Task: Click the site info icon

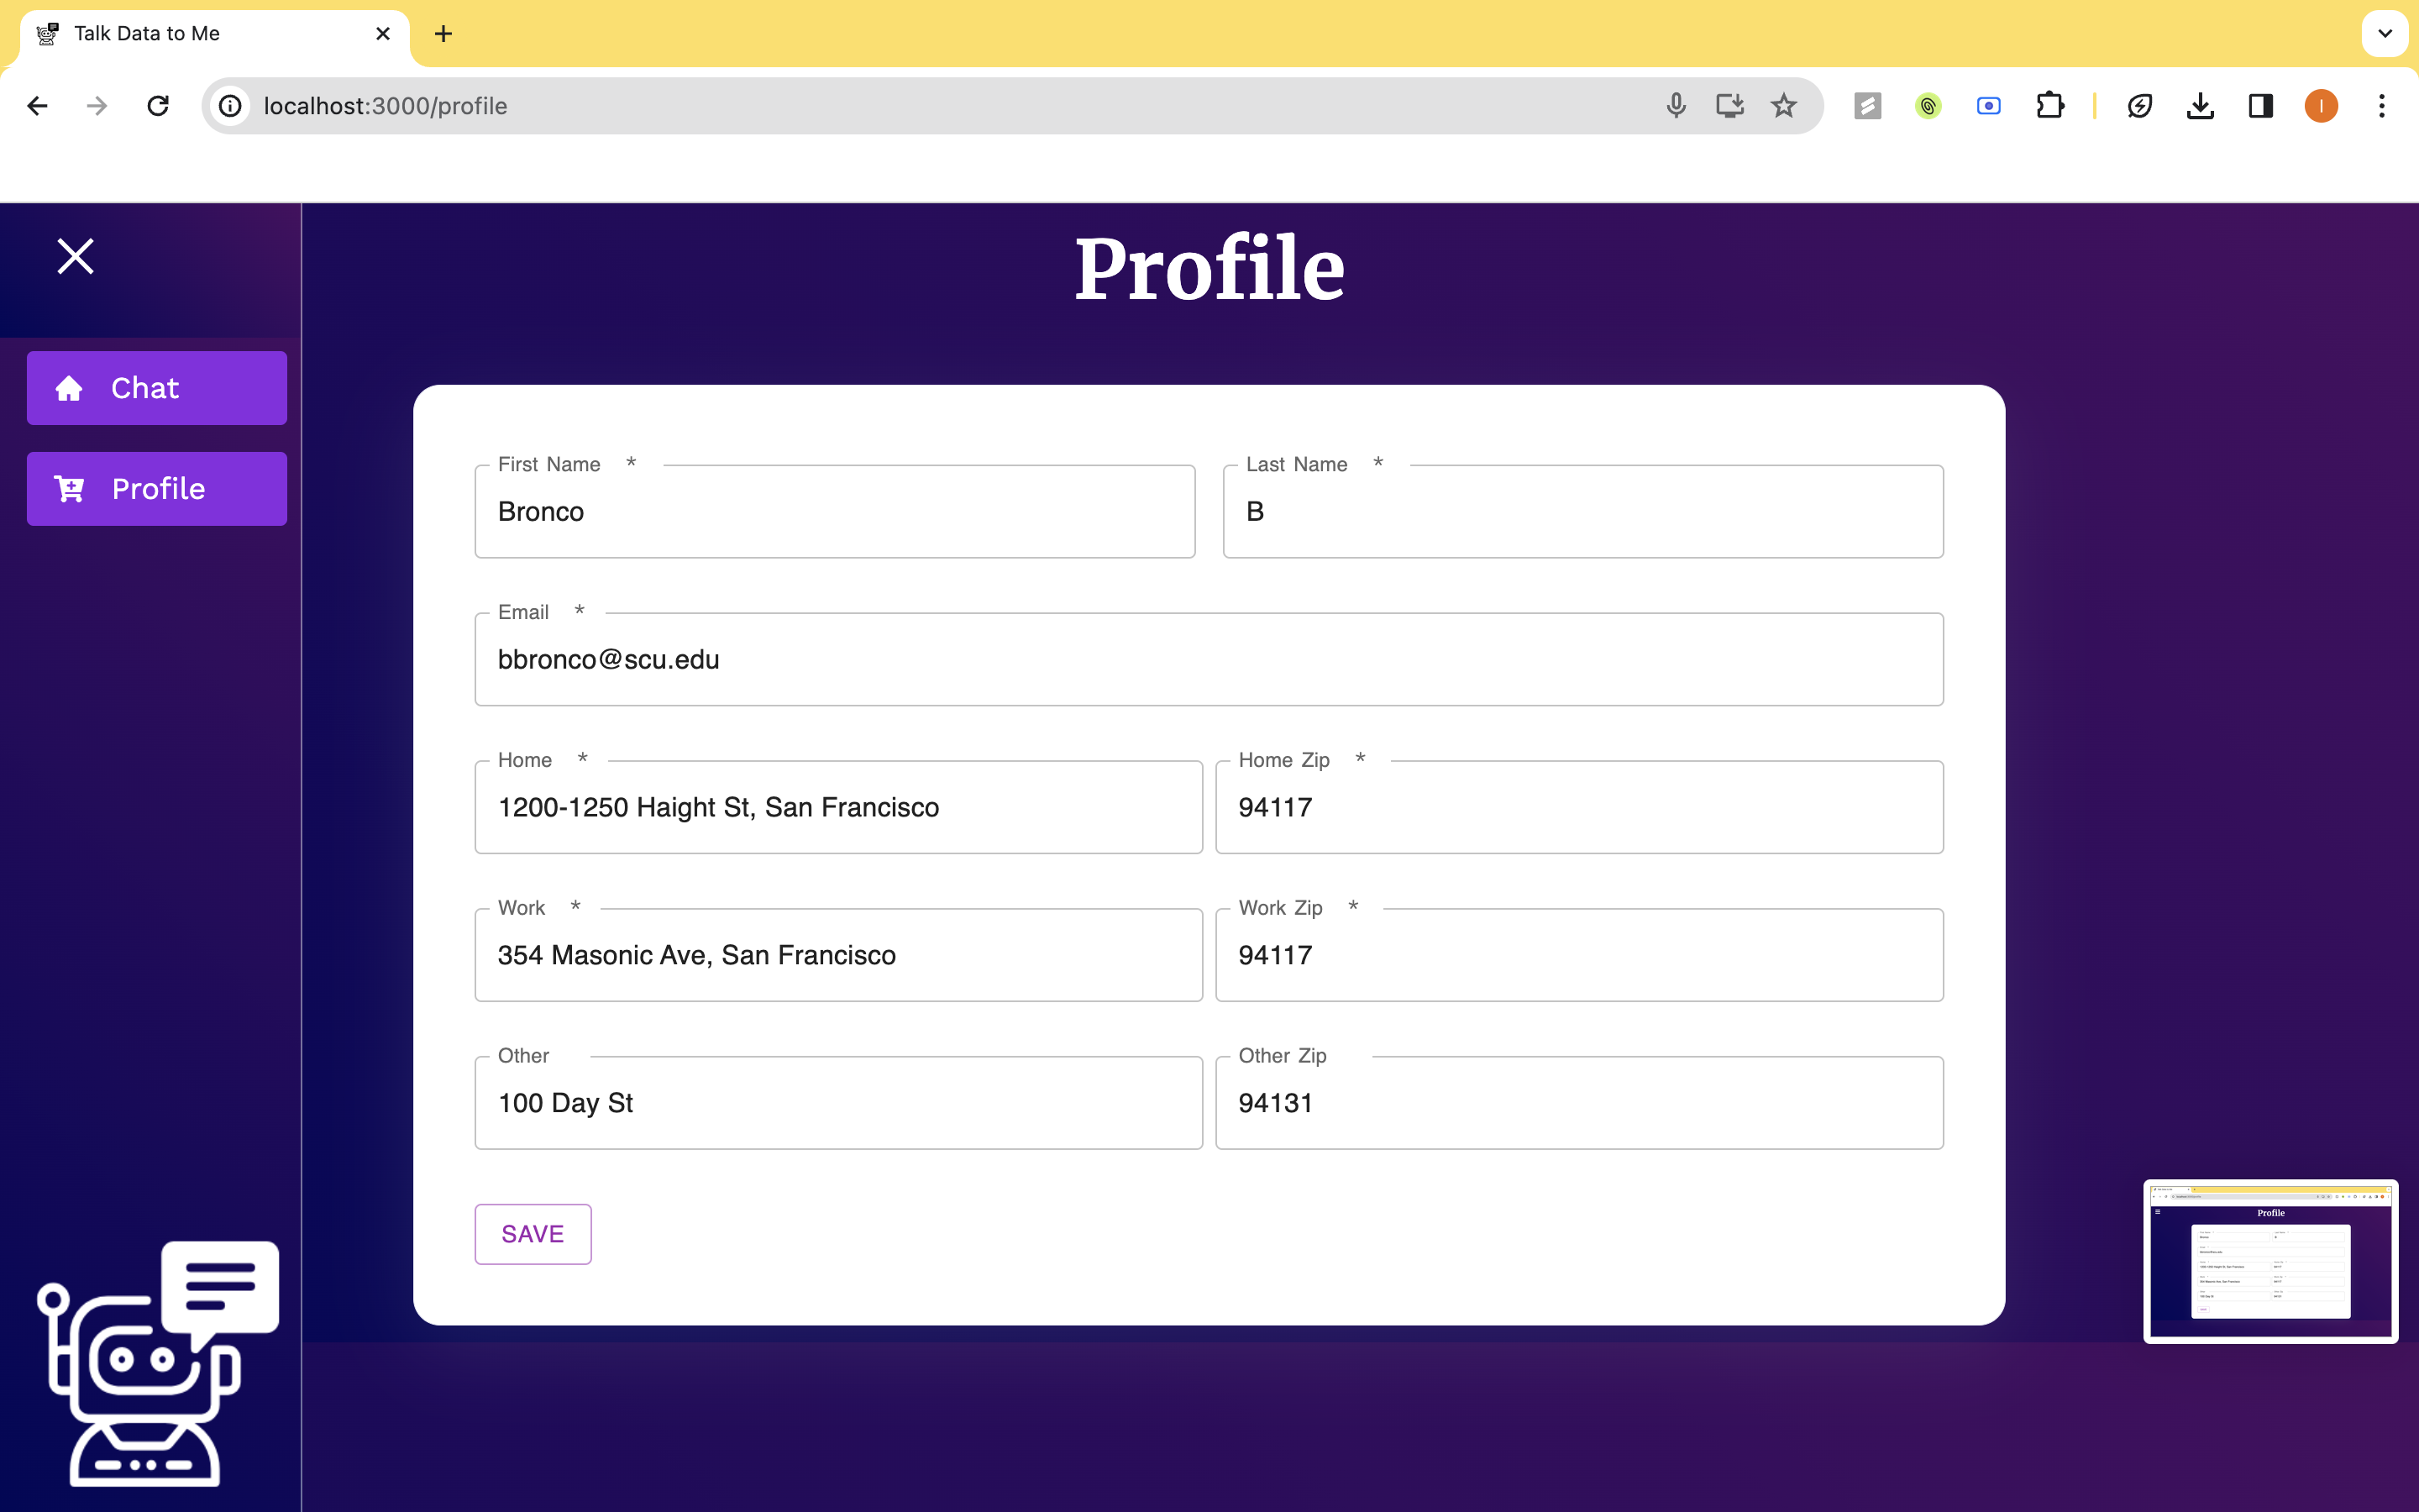Action: [x=231, y=106]
